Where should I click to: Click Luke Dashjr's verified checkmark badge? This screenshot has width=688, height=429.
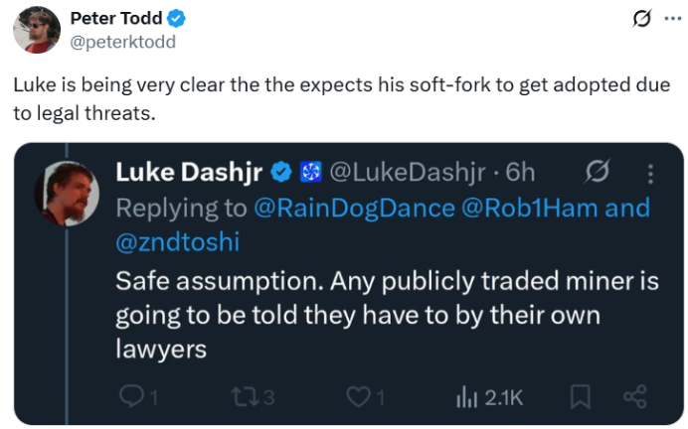[x=281, y=172]
